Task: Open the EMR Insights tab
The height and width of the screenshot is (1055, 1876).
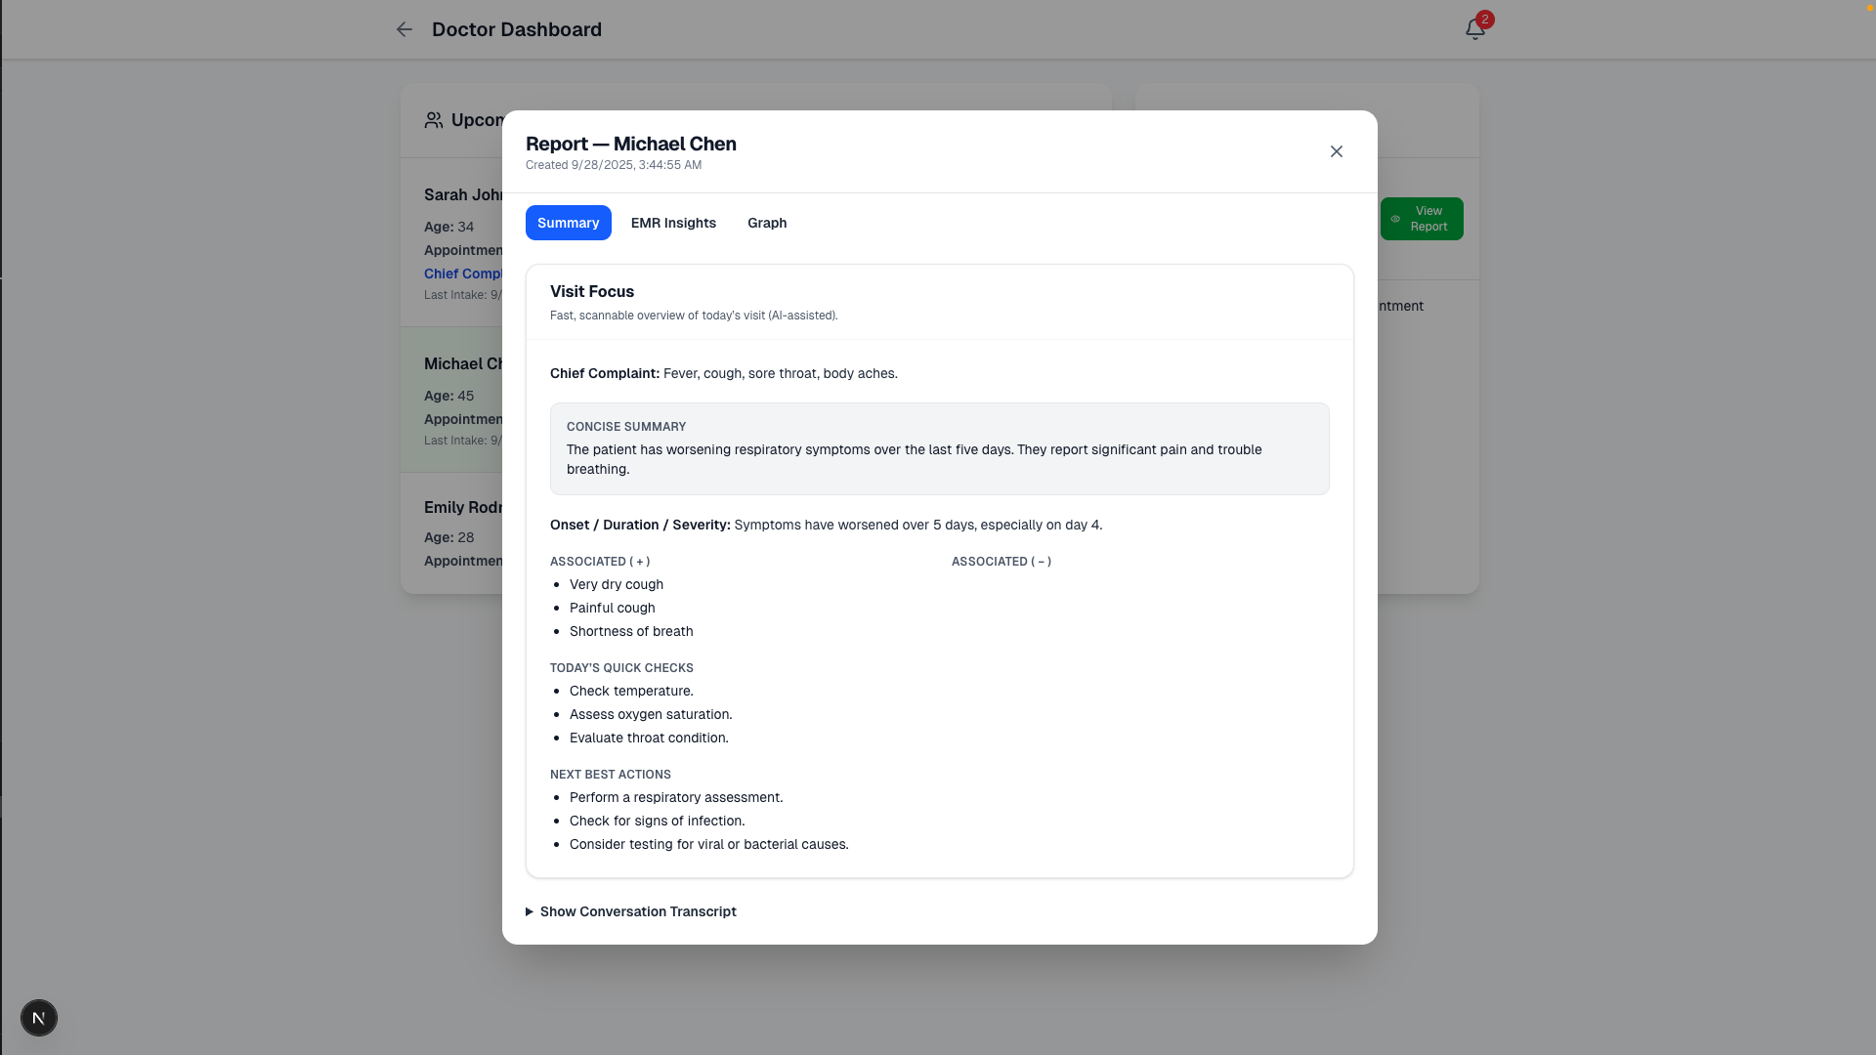Action: point(673,223)
